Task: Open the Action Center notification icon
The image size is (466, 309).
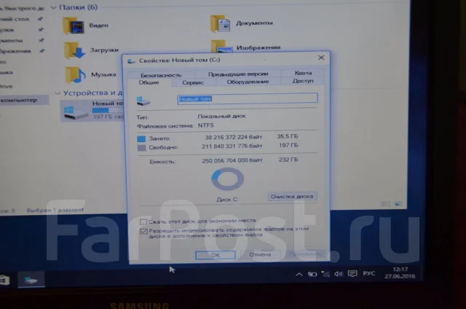Action: pos(352,273)
